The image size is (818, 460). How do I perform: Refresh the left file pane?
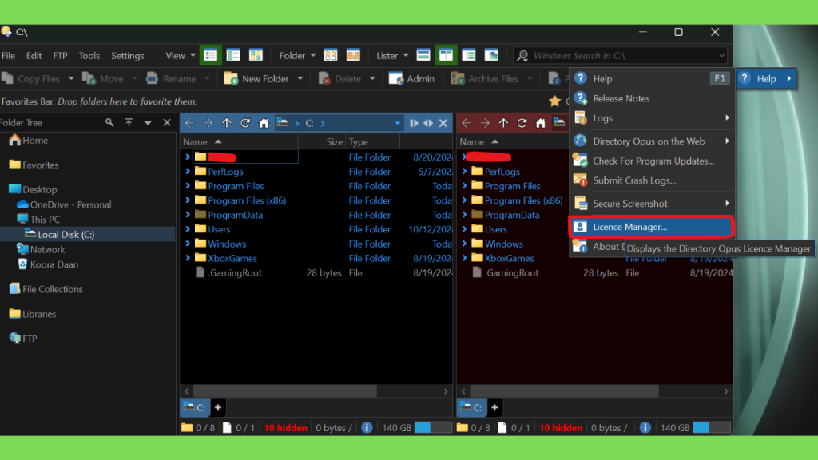(245, 123)
